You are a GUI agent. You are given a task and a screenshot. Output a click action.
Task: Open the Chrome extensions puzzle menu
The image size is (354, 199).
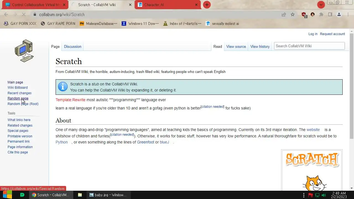(x=321, y=14)
